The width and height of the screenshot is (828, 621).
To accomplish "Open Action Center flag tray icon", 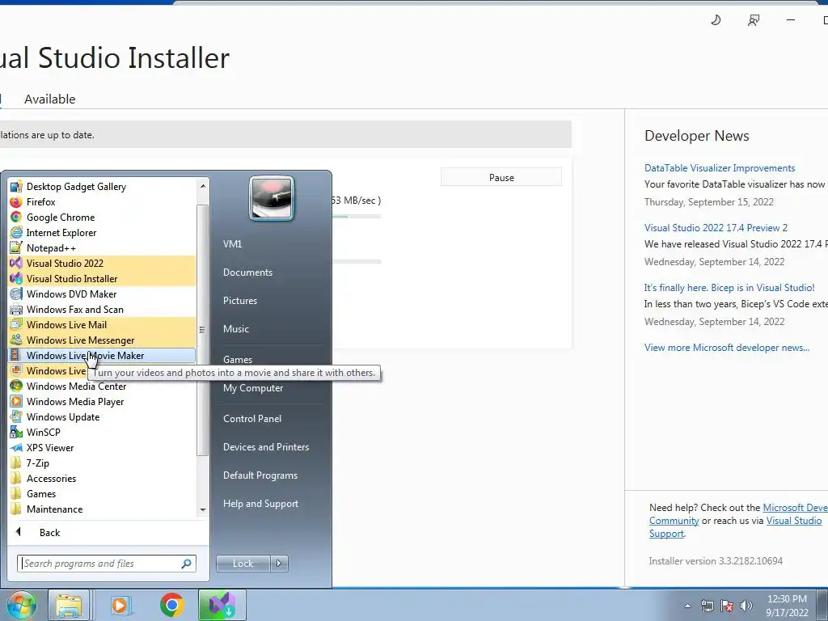I will 727,606.
